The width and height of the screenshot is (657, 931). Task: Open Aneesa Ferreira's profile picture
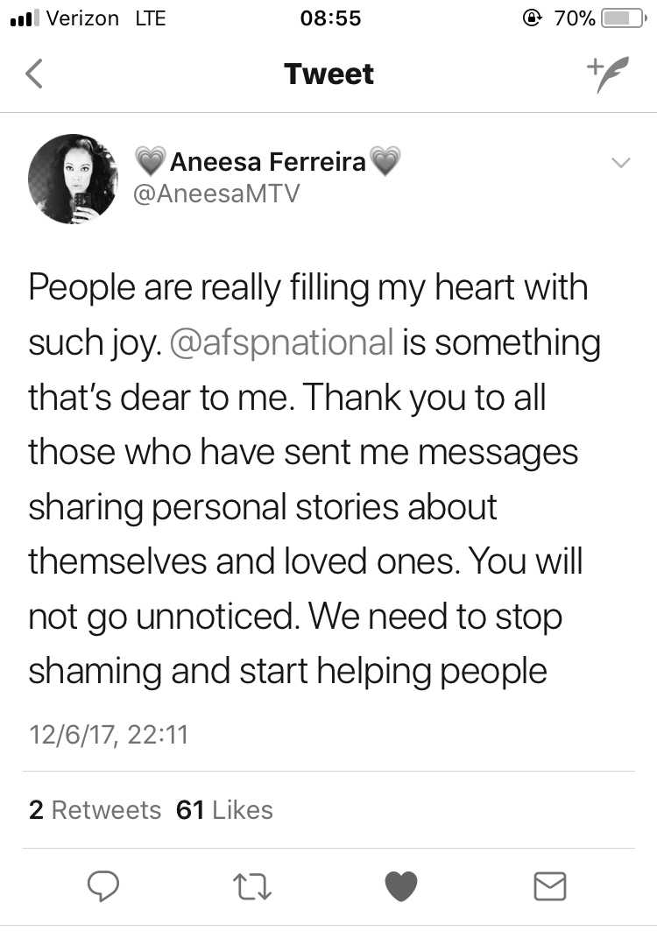[x=73, y=179]
